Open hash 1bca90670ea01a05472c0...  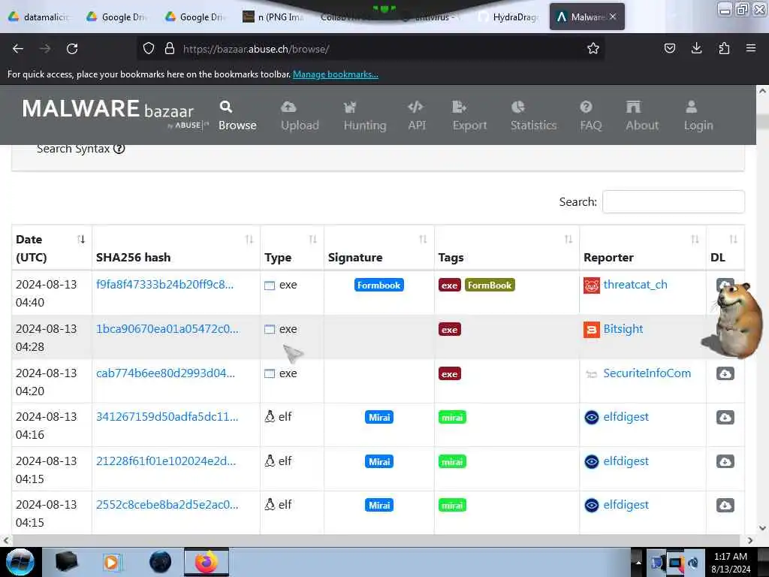click(x=167, y=329)
